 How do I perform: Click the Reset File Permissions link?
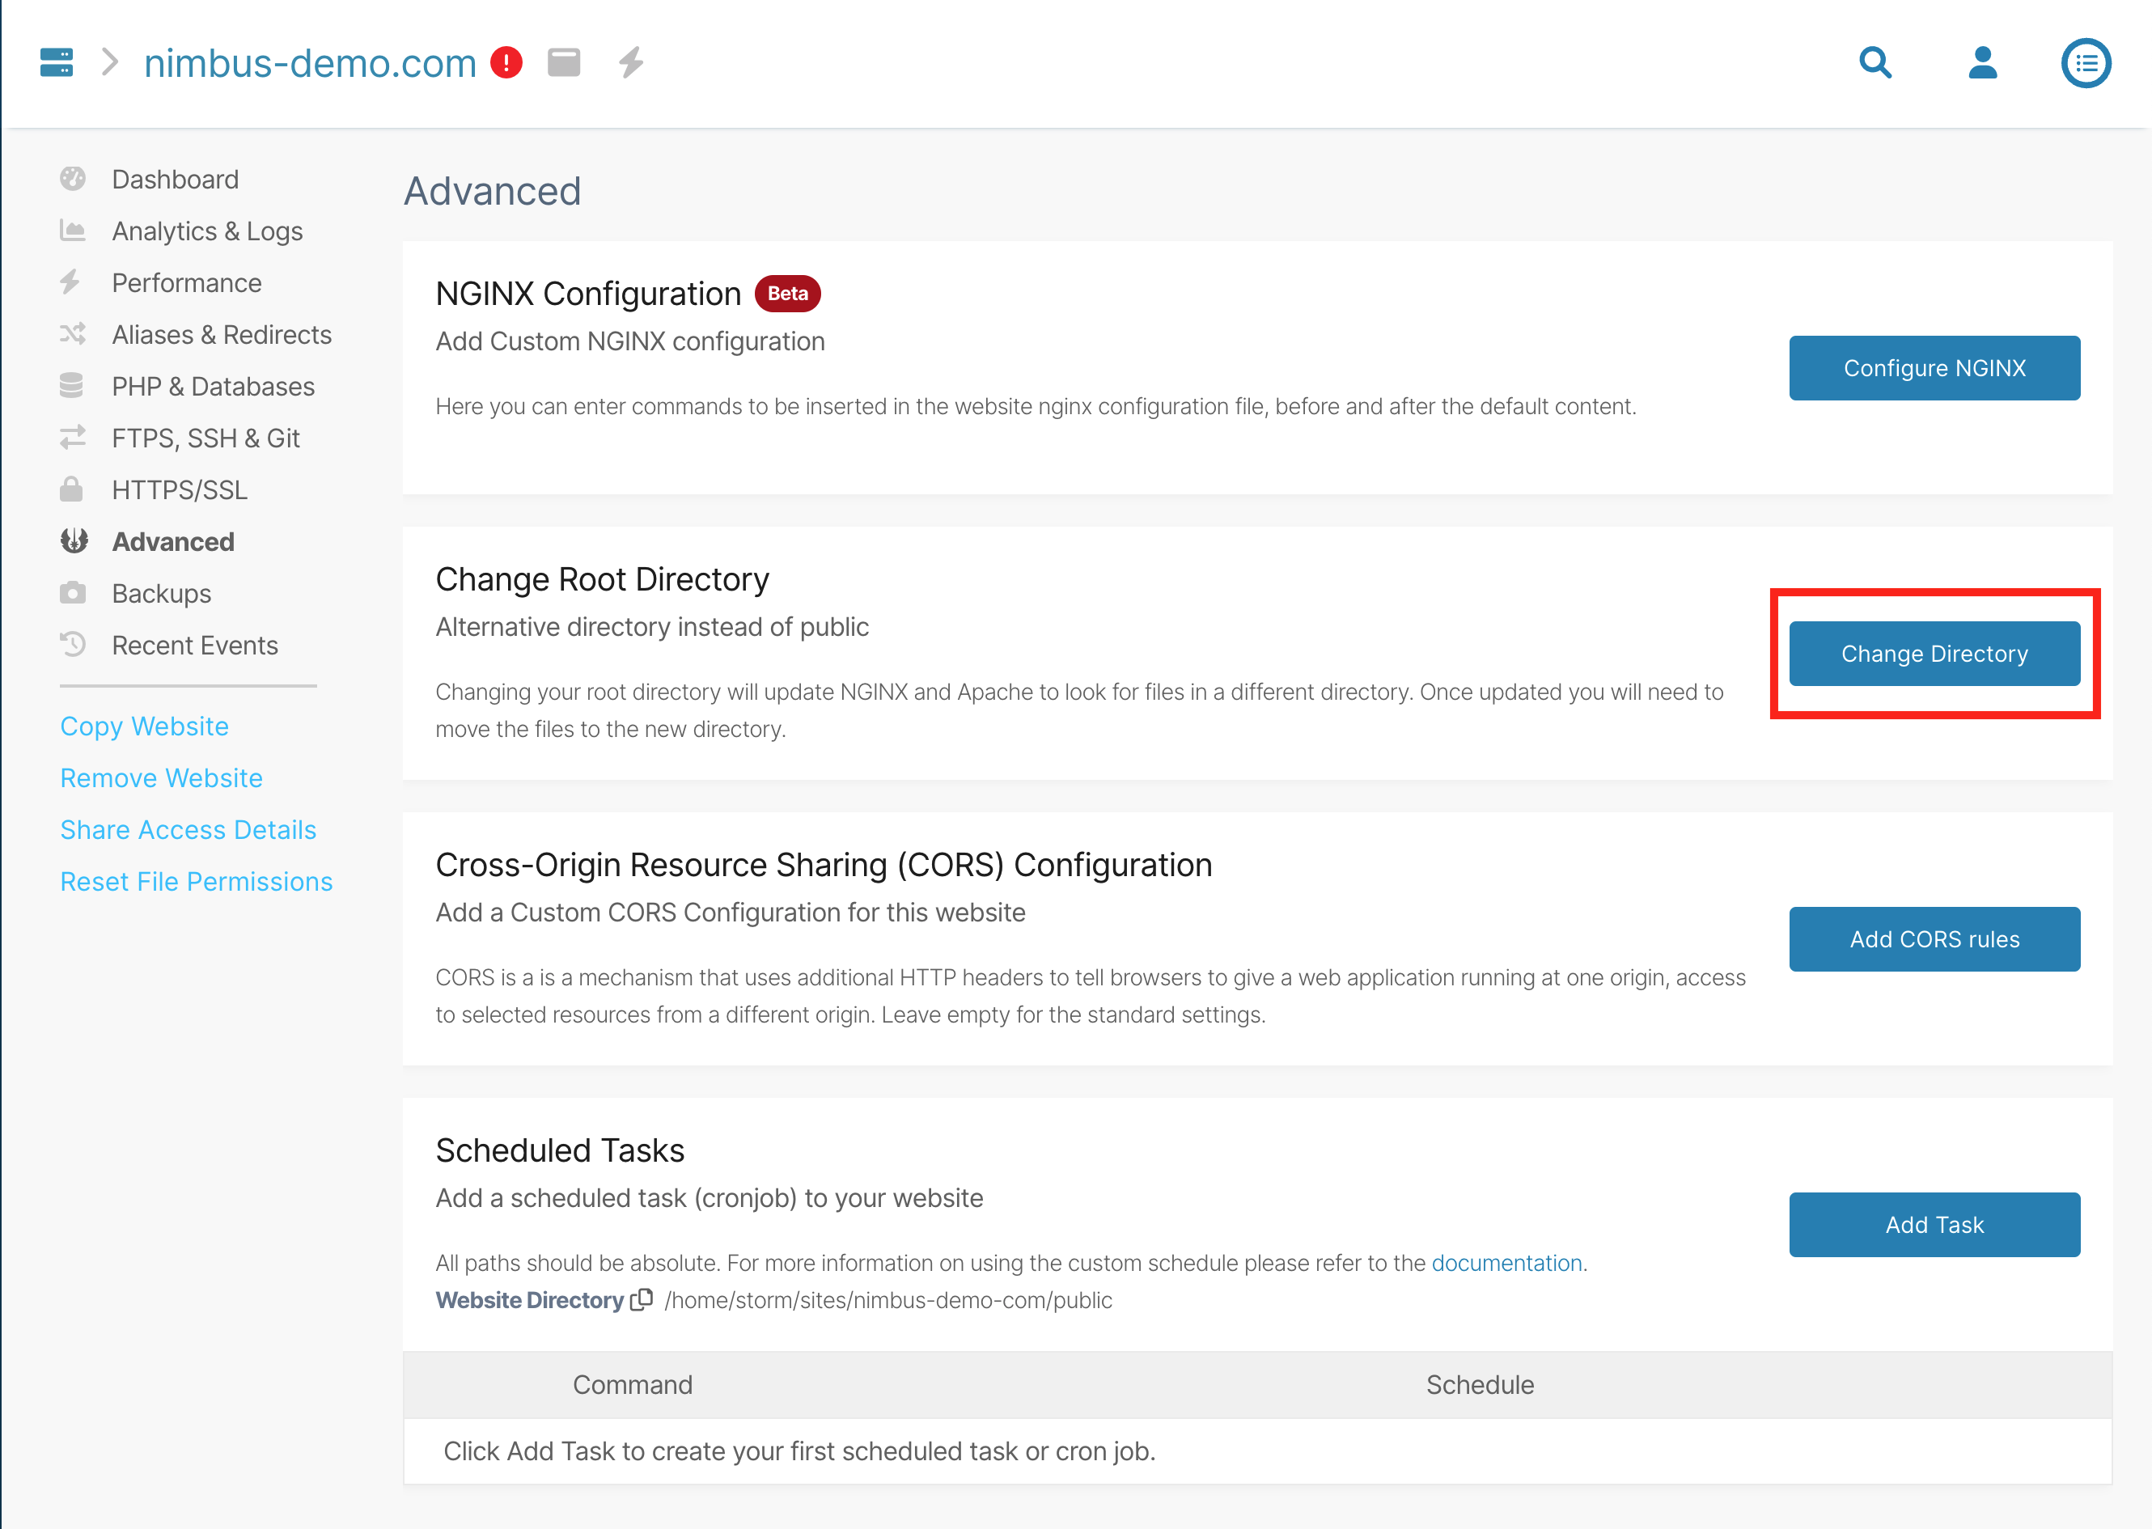[196, 881]
